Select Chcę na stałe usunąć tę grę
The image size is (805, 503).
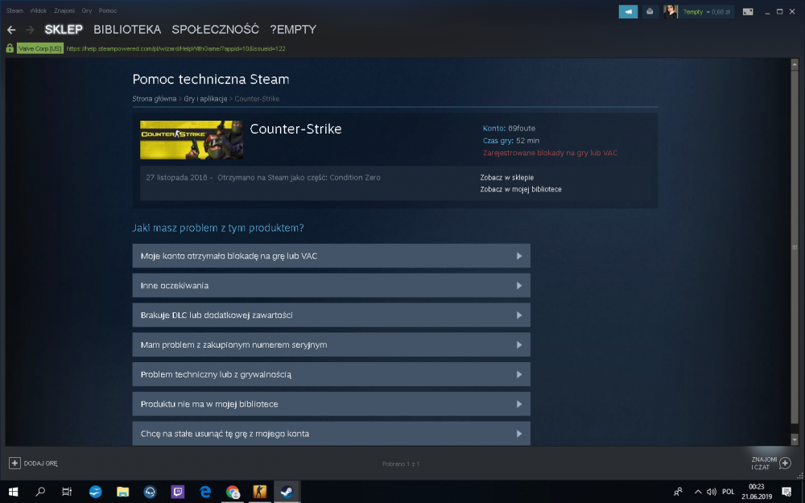(331, 434)
